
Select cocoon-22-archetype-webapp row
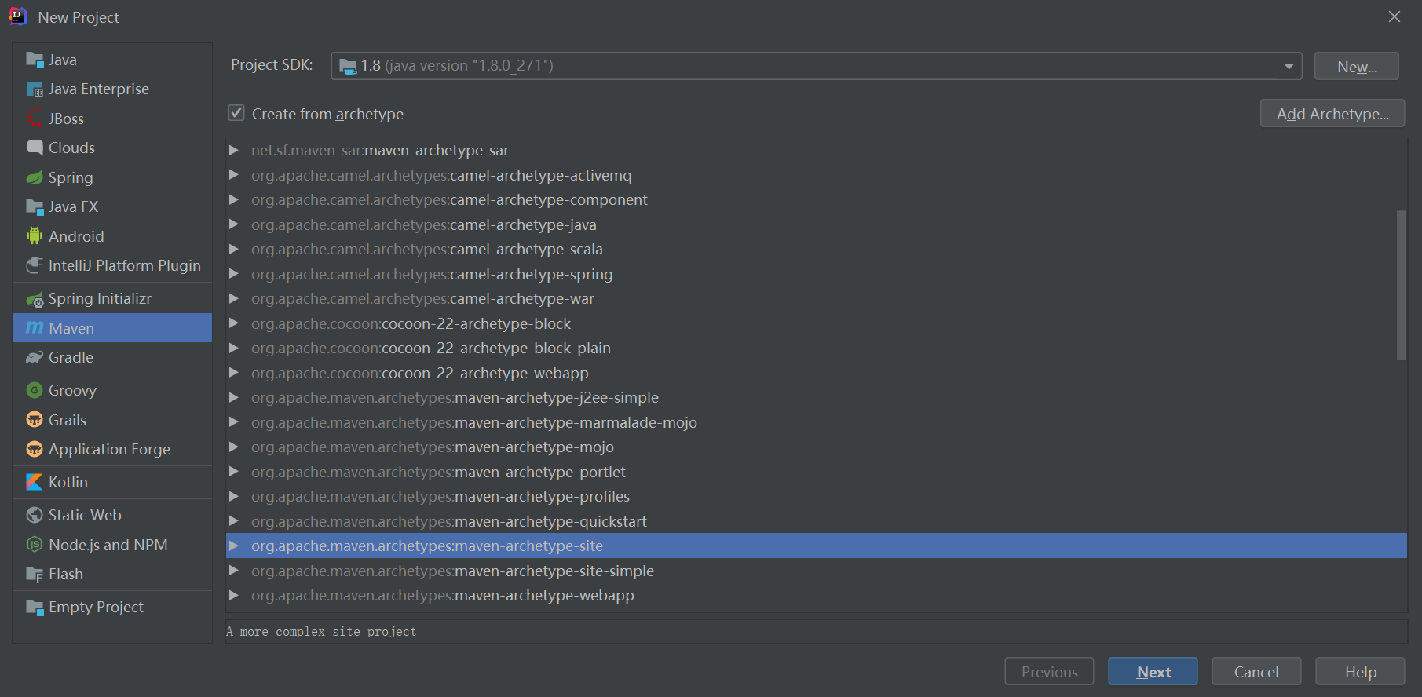point(817,373)
